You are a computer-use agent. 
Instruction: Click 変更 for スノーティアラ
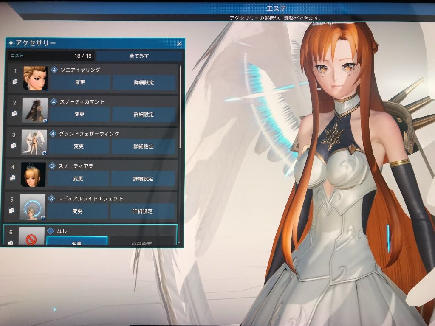click(78, 179)
